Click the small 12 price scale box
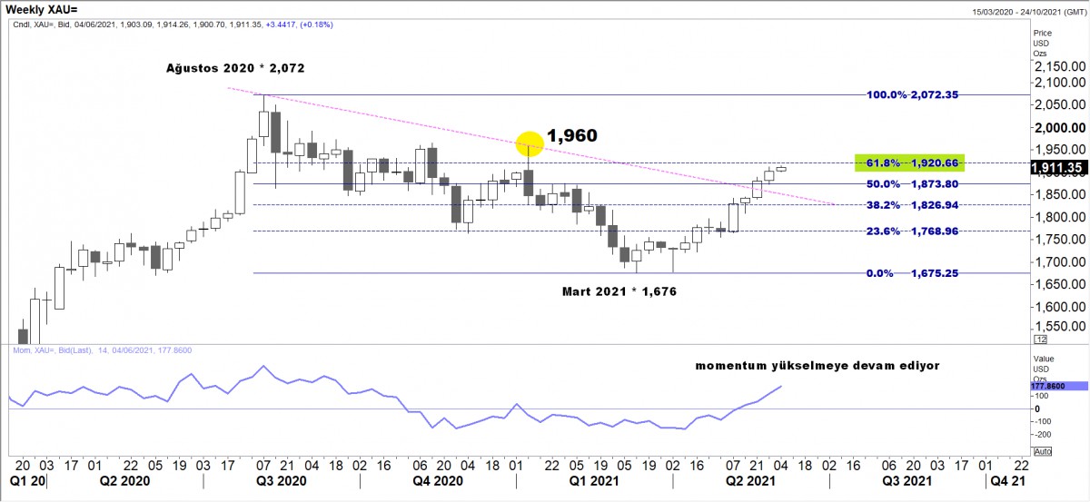This screenshot has height=502, width=1090. pyautogui.click(x=1041, y=340)
